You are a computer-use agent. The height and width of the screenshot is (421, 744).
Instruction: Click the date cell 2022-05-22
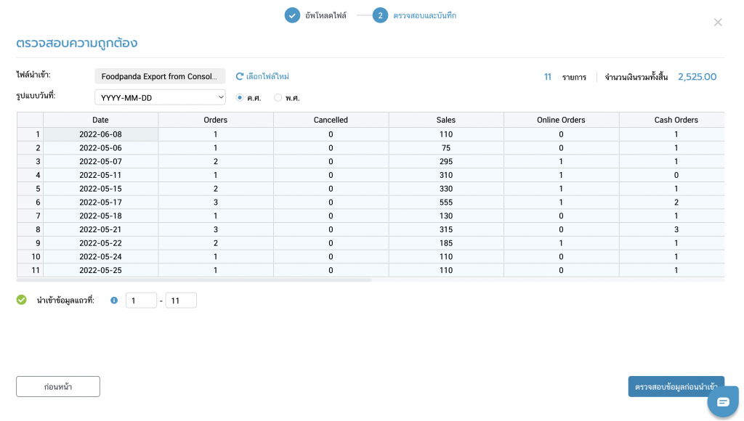(100, 242)
